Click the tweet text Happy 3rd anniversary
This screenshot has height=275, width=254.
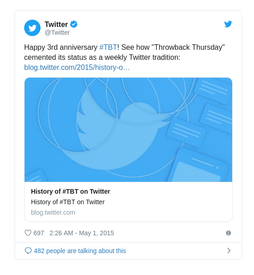click(x=61, y=48)
